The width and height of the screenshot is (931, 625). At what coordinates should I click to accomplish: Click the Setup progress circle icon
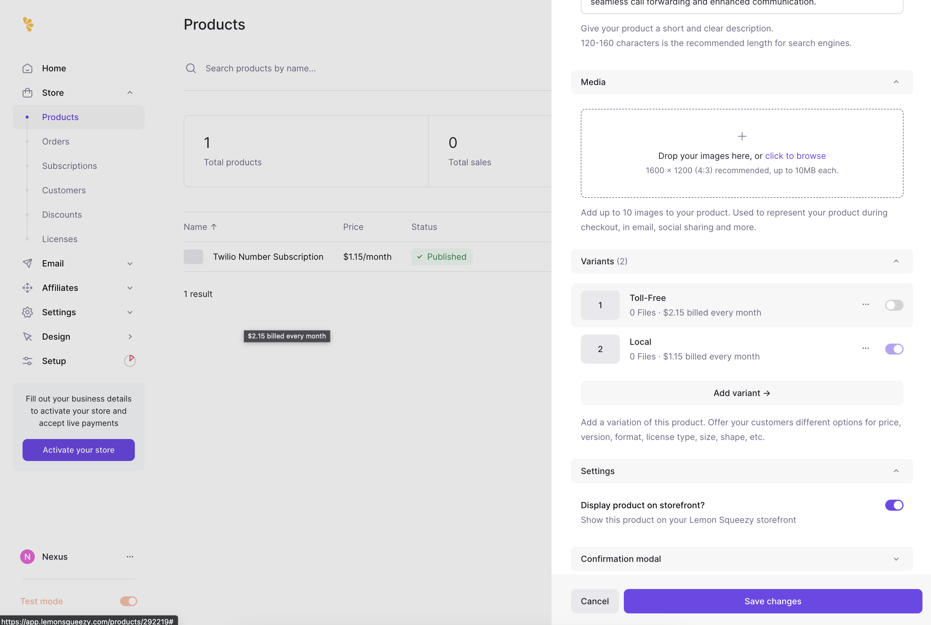pos(130,361)
